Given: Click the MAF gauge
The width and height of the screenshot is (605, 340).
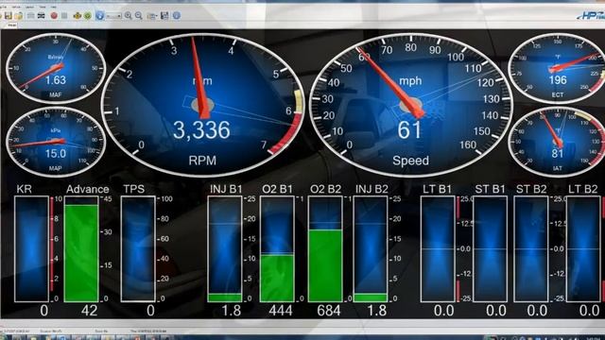Looking at the screenshot, I should (56, 68).
